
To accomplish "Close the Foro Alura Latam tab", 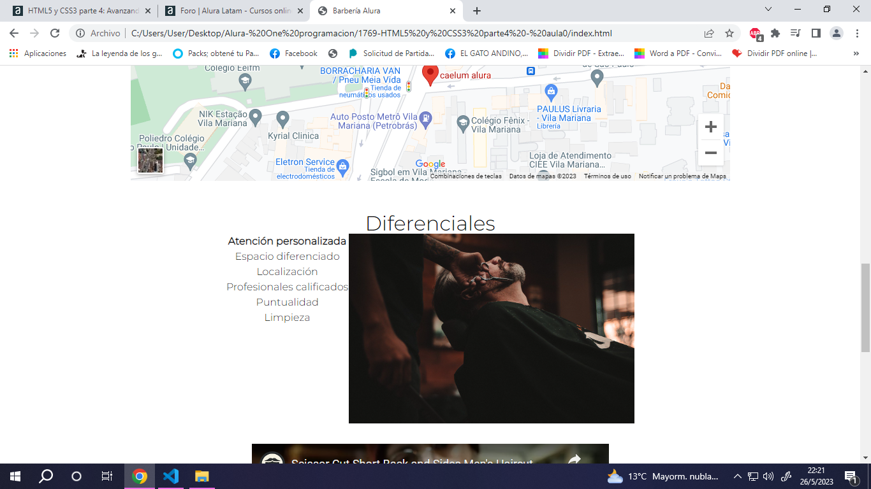I will click(x=301, y=11).
